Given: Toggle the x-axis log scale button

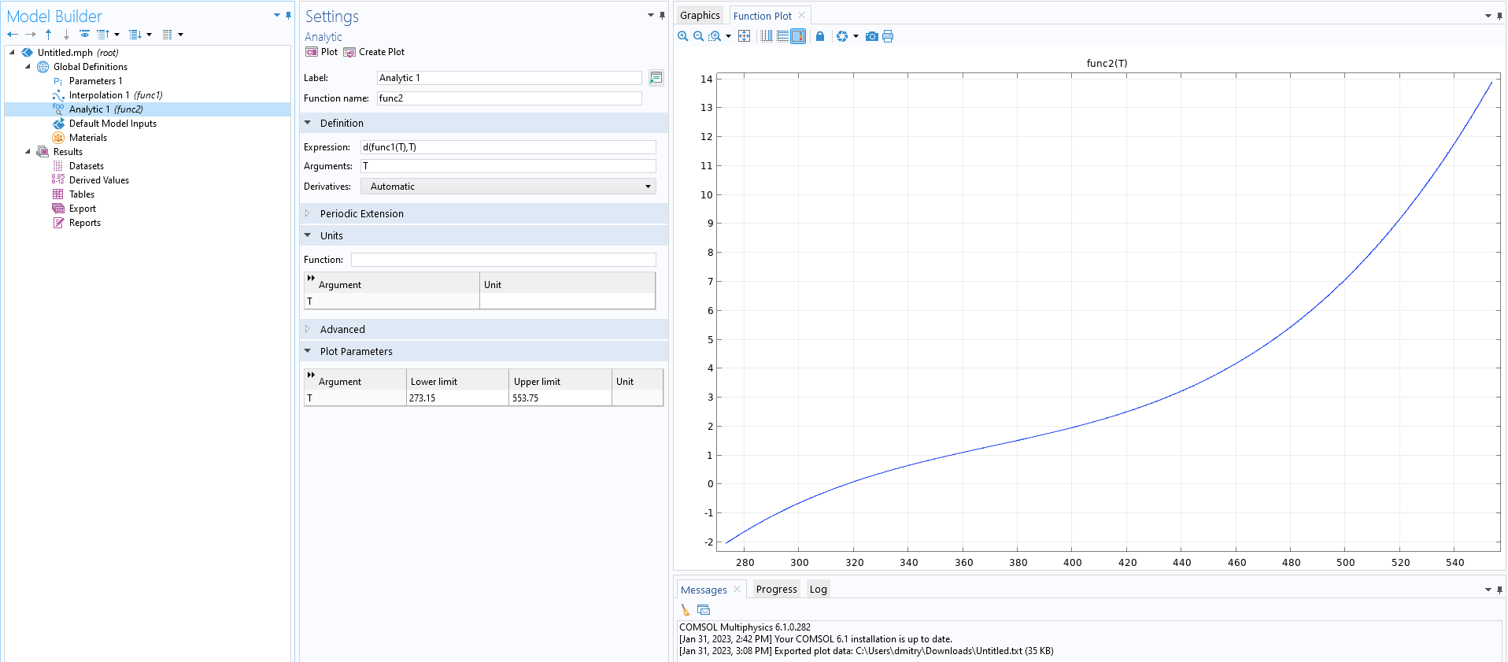Looking at the screenshot, I should pyautogui.click(x=767, y=36).
